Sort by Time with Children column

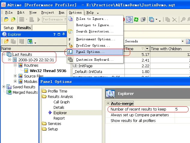[170, 49]
